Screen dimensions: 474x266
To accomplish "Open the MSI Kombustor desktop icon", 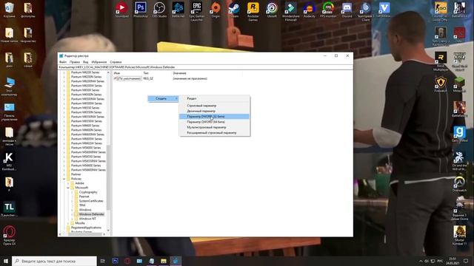I will 9,161.
